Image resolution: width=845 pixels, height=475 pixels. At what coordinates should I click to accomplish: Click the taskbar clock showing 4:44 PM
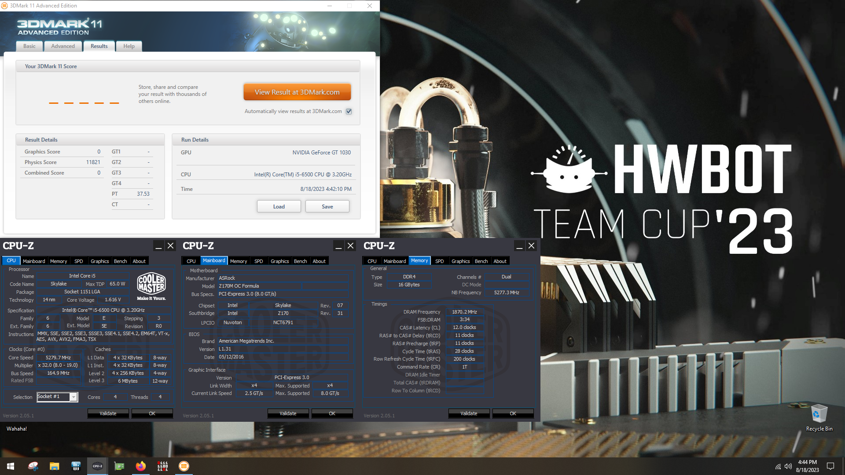tap(807, 466)
